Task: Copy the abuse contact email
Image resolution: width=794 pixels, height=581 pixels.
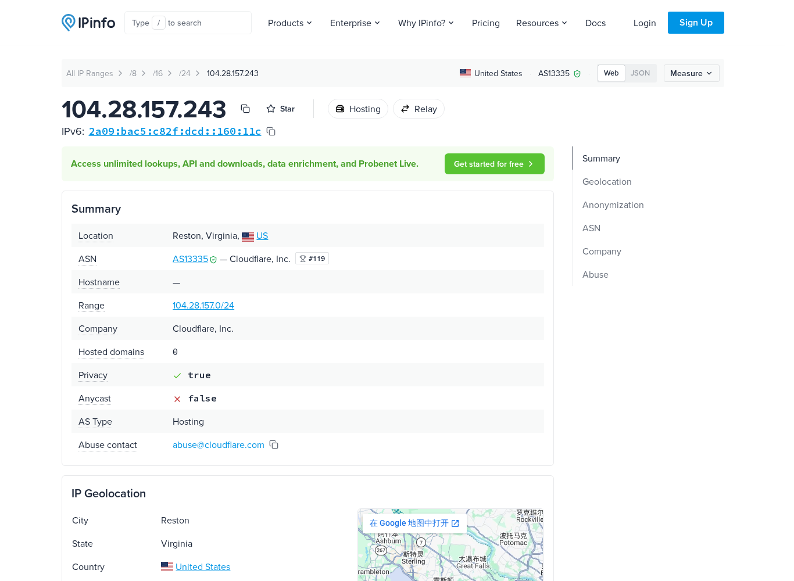Action: 274,444
